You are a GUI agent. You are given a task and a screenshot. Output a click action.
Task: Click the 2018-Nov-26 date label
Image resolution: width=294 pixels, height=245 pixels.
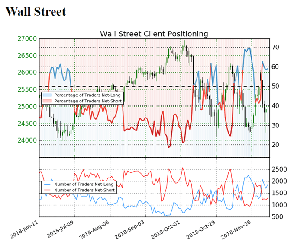pos(236,229)
